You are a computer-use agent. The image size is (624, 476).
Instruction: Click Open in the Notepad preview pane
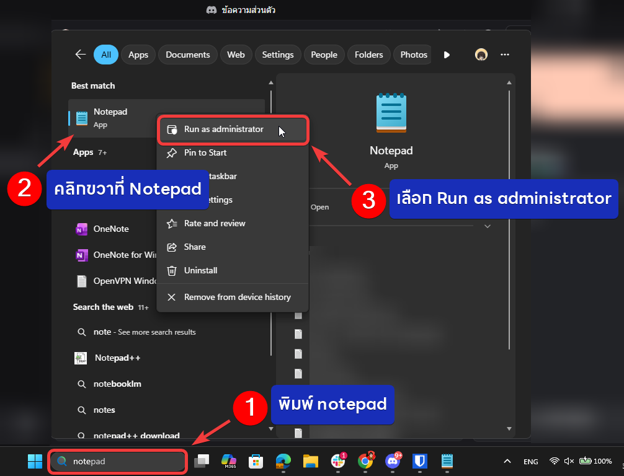click(319, 207)
